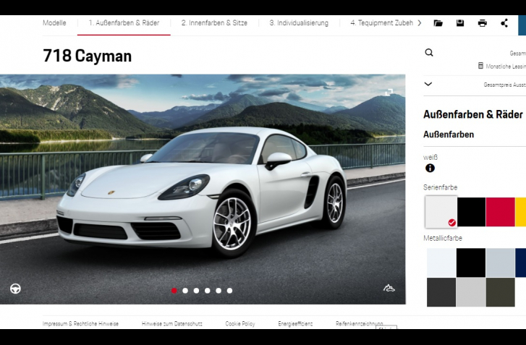The width and height of the screenshot is (526, 345).
Task: Show first car image via red dot
Action: coord(174,291)
